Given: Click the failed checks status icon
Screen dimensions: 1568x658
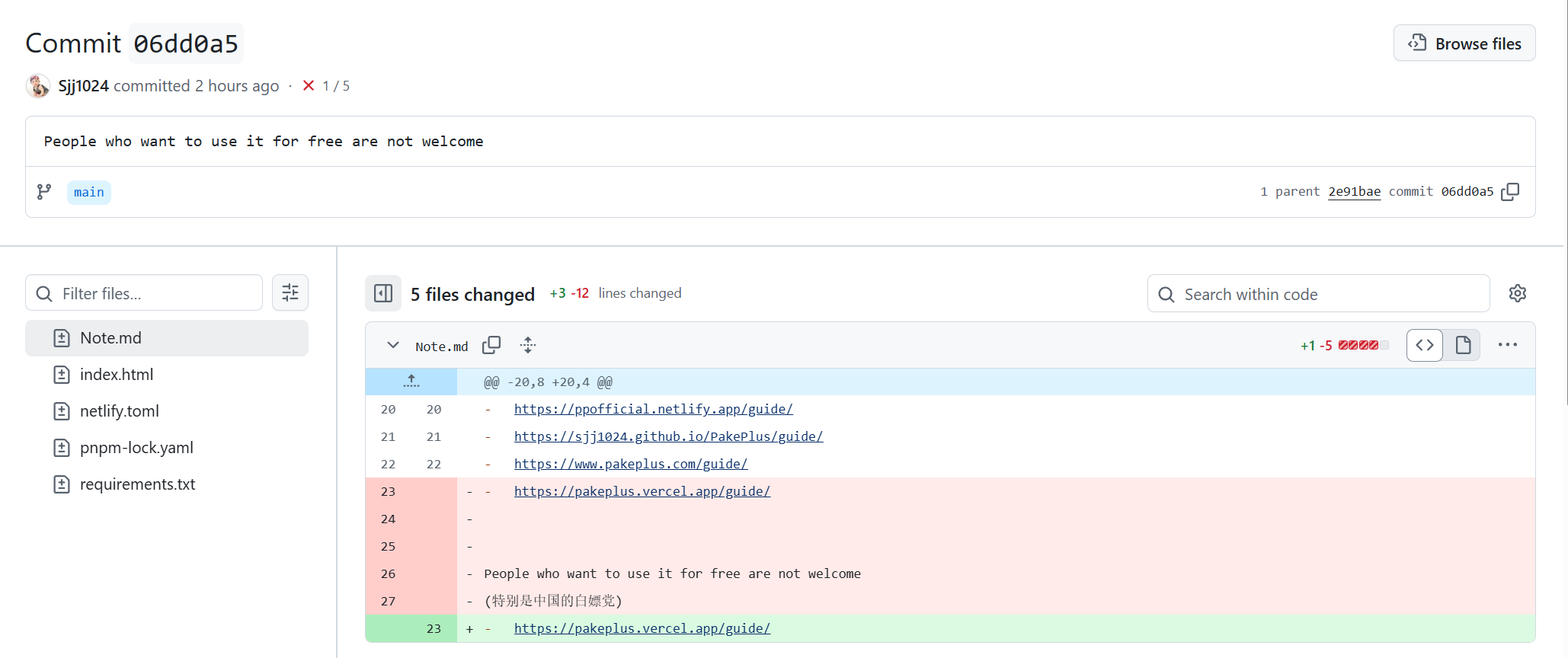Looking at the screenshot, I should tap(309, 85).
